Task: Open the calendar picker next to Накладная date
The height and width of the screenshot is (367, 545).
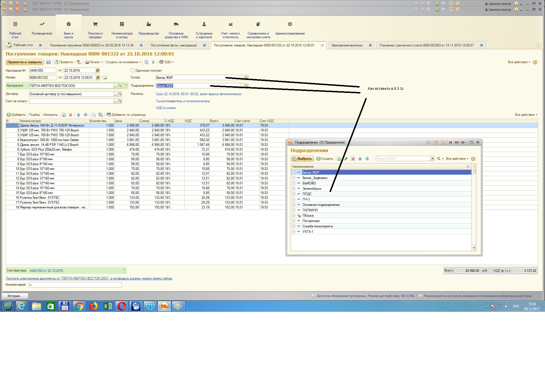Action: pyautogui.click(x=98, y=71)
